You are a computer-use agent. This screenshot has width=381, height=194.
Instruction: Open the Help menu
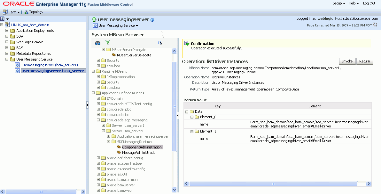[353, 3]
